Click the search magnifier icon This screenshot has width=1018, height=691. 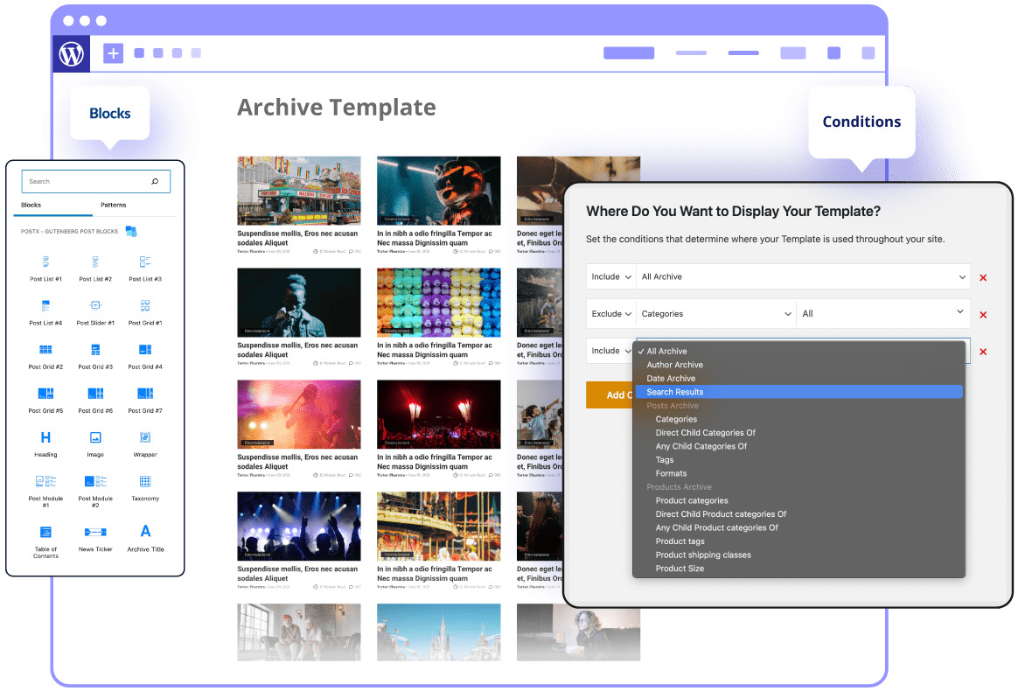pos(155,181)
